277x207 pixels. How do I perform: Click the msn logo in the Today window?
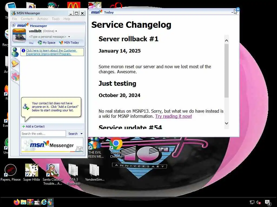97,12
